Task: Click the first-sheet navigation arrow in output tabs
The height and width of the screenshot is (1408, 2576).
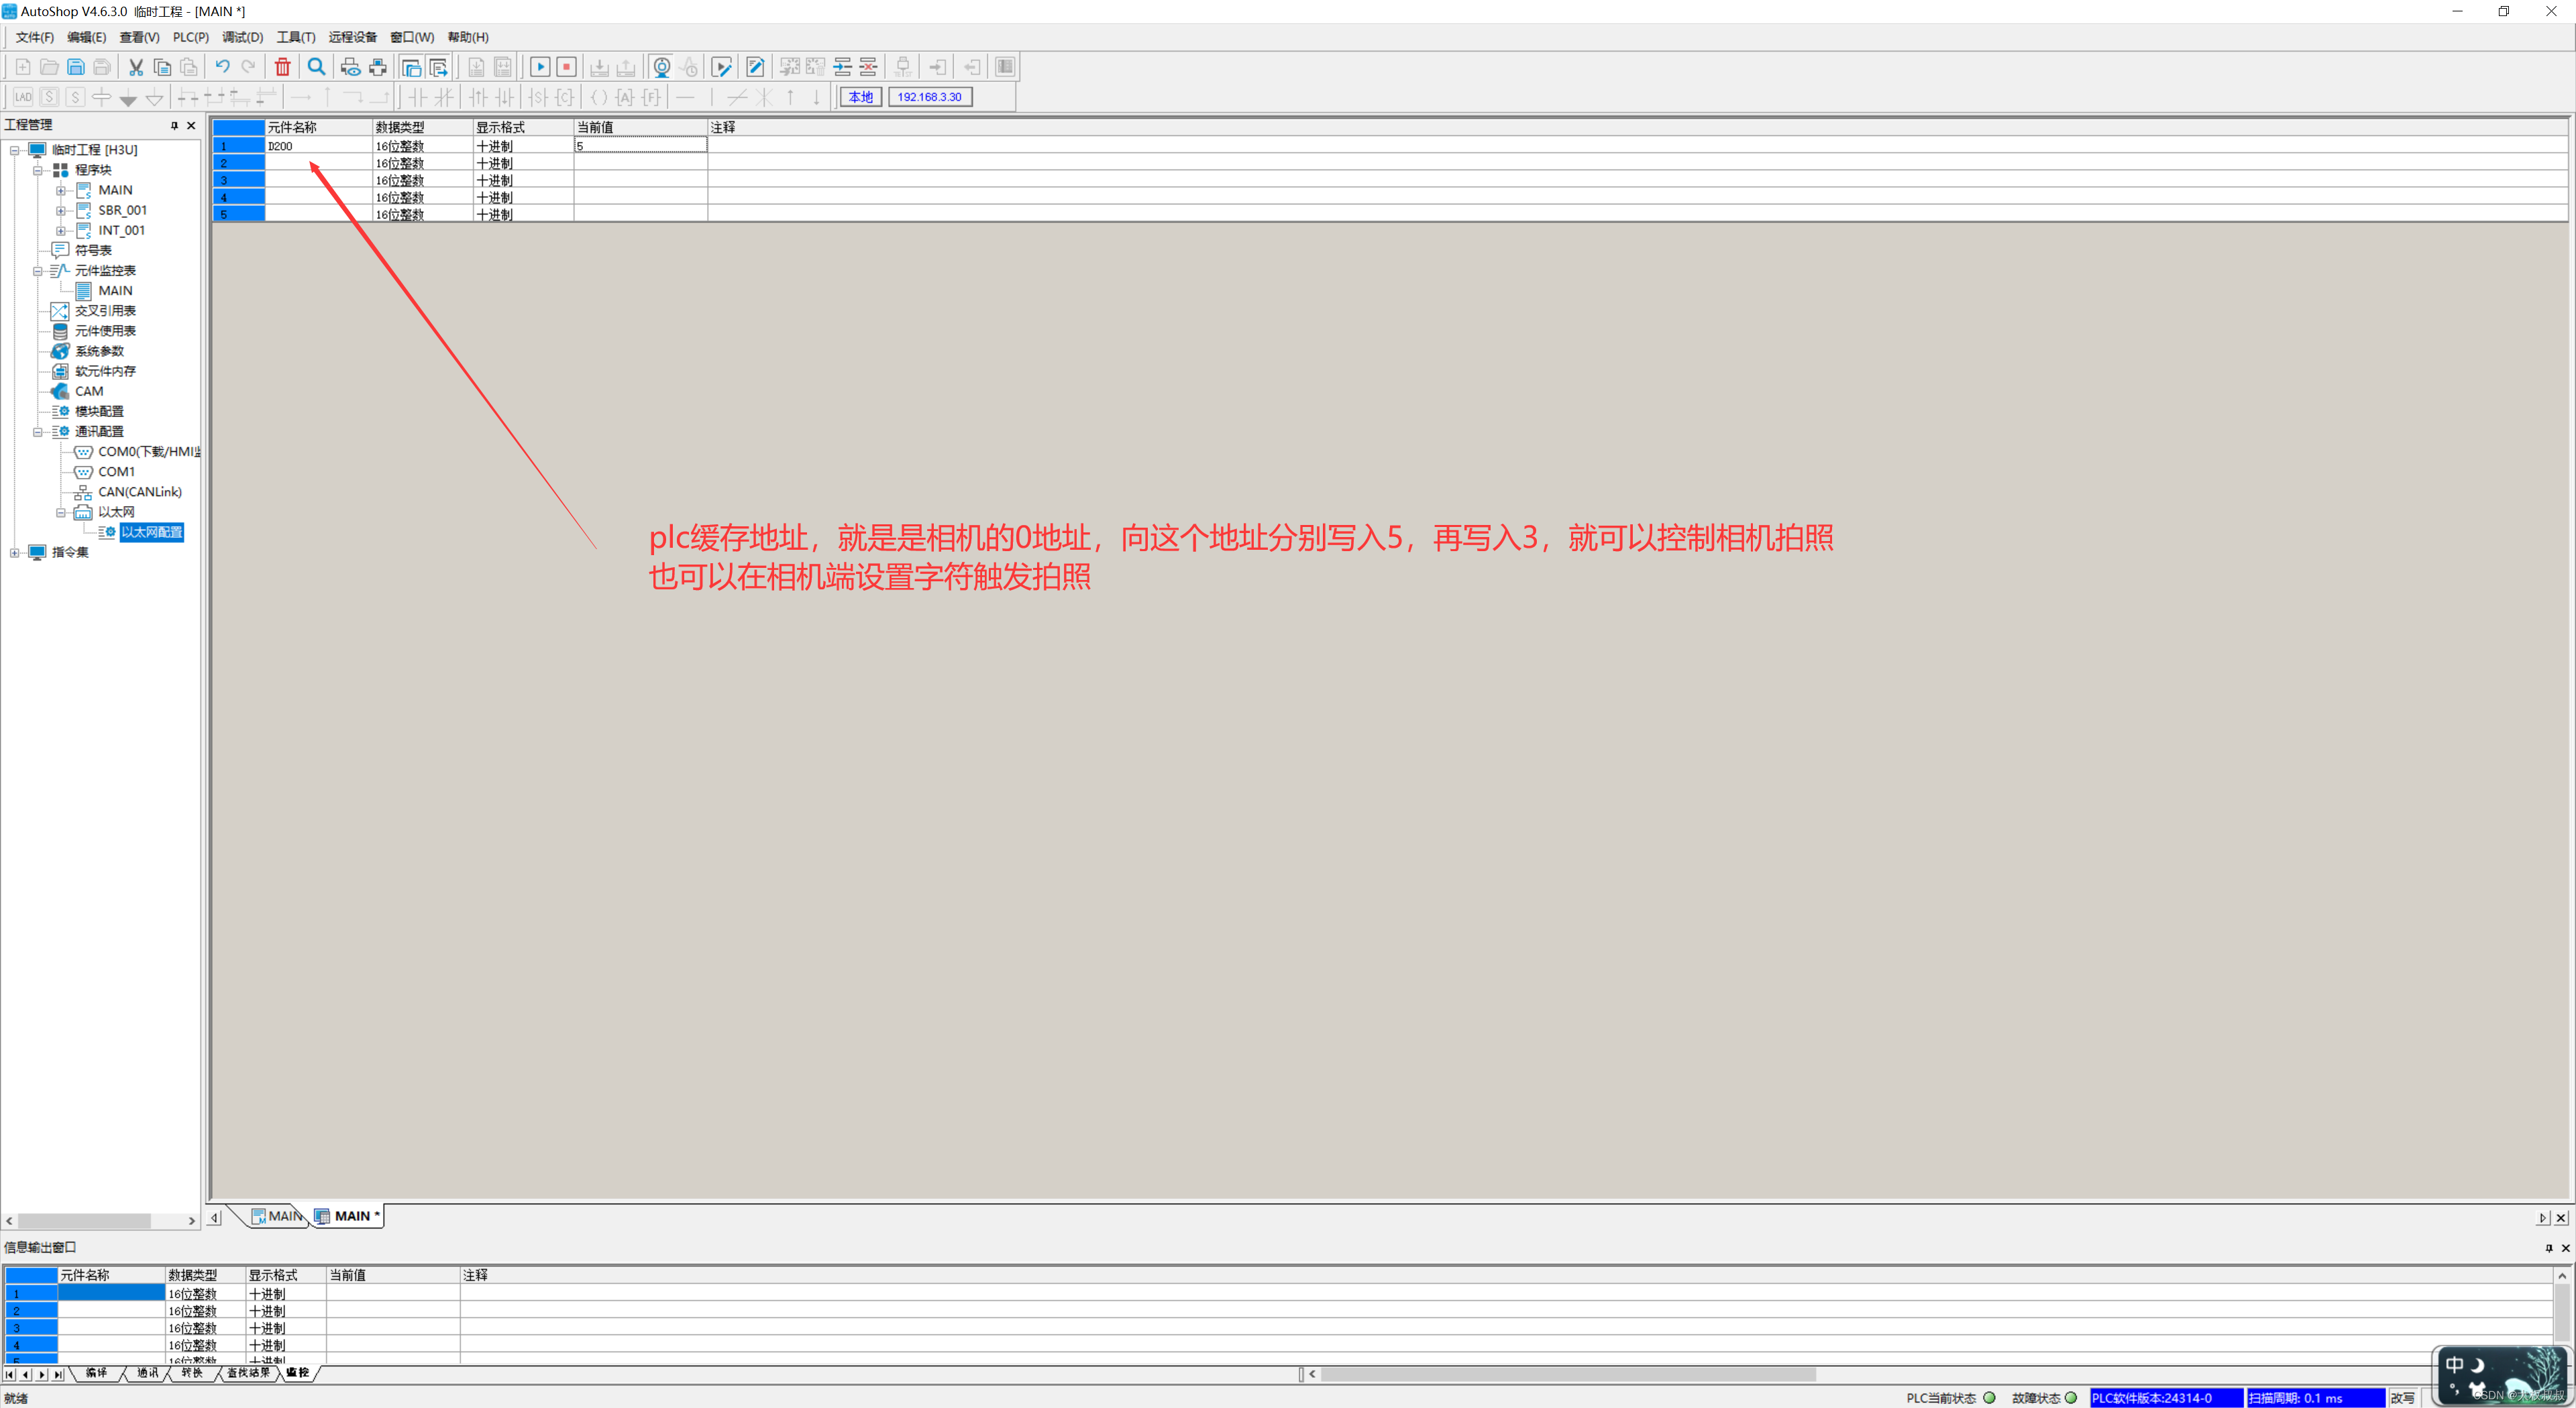Action: (10, 1375)
